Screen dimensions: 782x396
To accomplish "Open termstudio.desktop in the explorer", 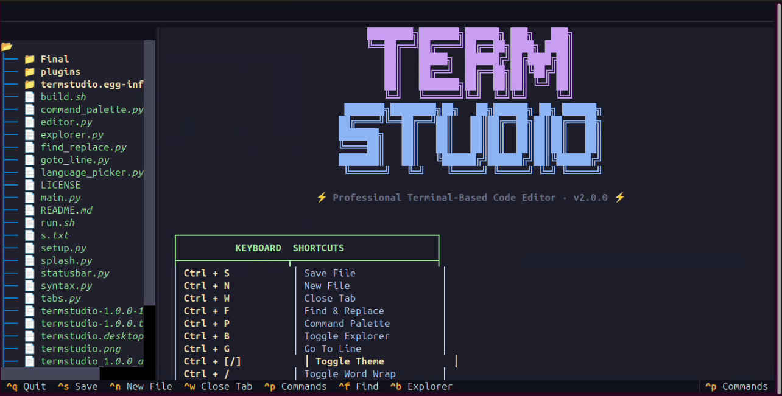I will click(x=92, y=336).
